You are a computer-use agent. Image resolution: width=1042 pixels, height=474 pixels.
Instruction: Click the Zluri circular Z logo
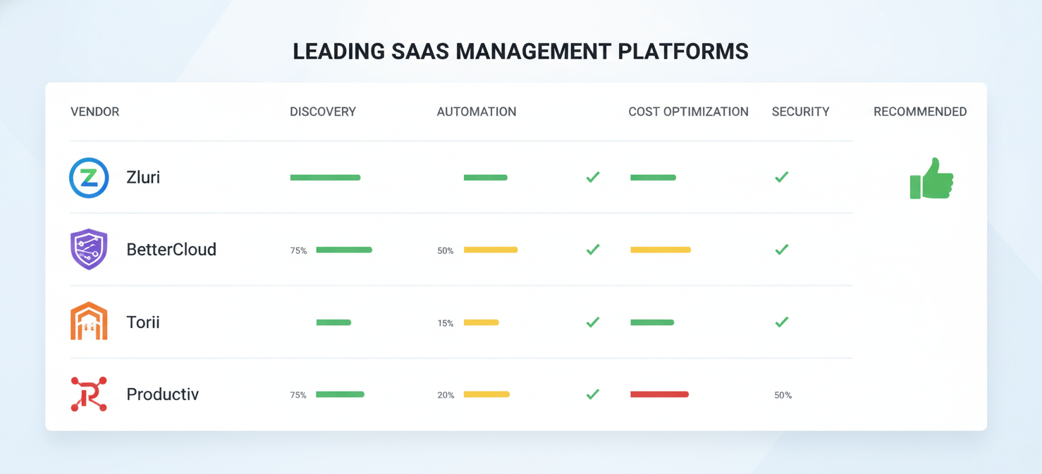click(x=89, y=178)
